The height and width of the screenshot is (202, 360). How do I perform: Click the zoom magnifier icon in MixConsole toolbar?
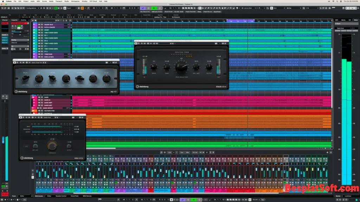(161, 153)
